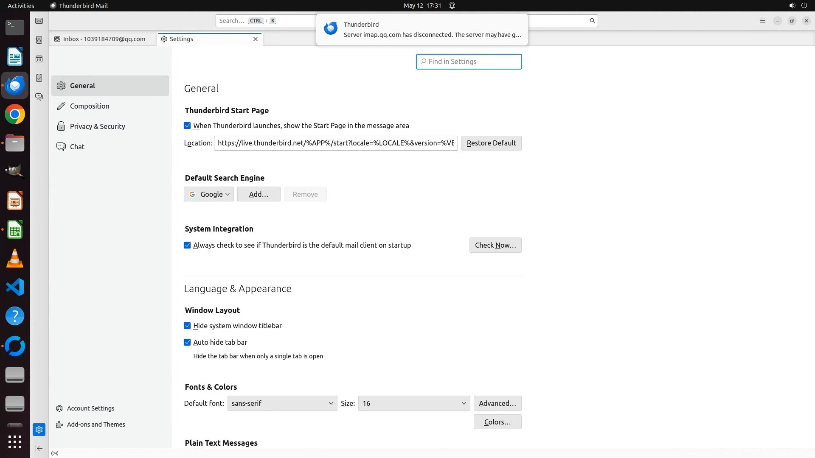Open the Google search engine dropdown
815x458 pixels.
(209, 194)
